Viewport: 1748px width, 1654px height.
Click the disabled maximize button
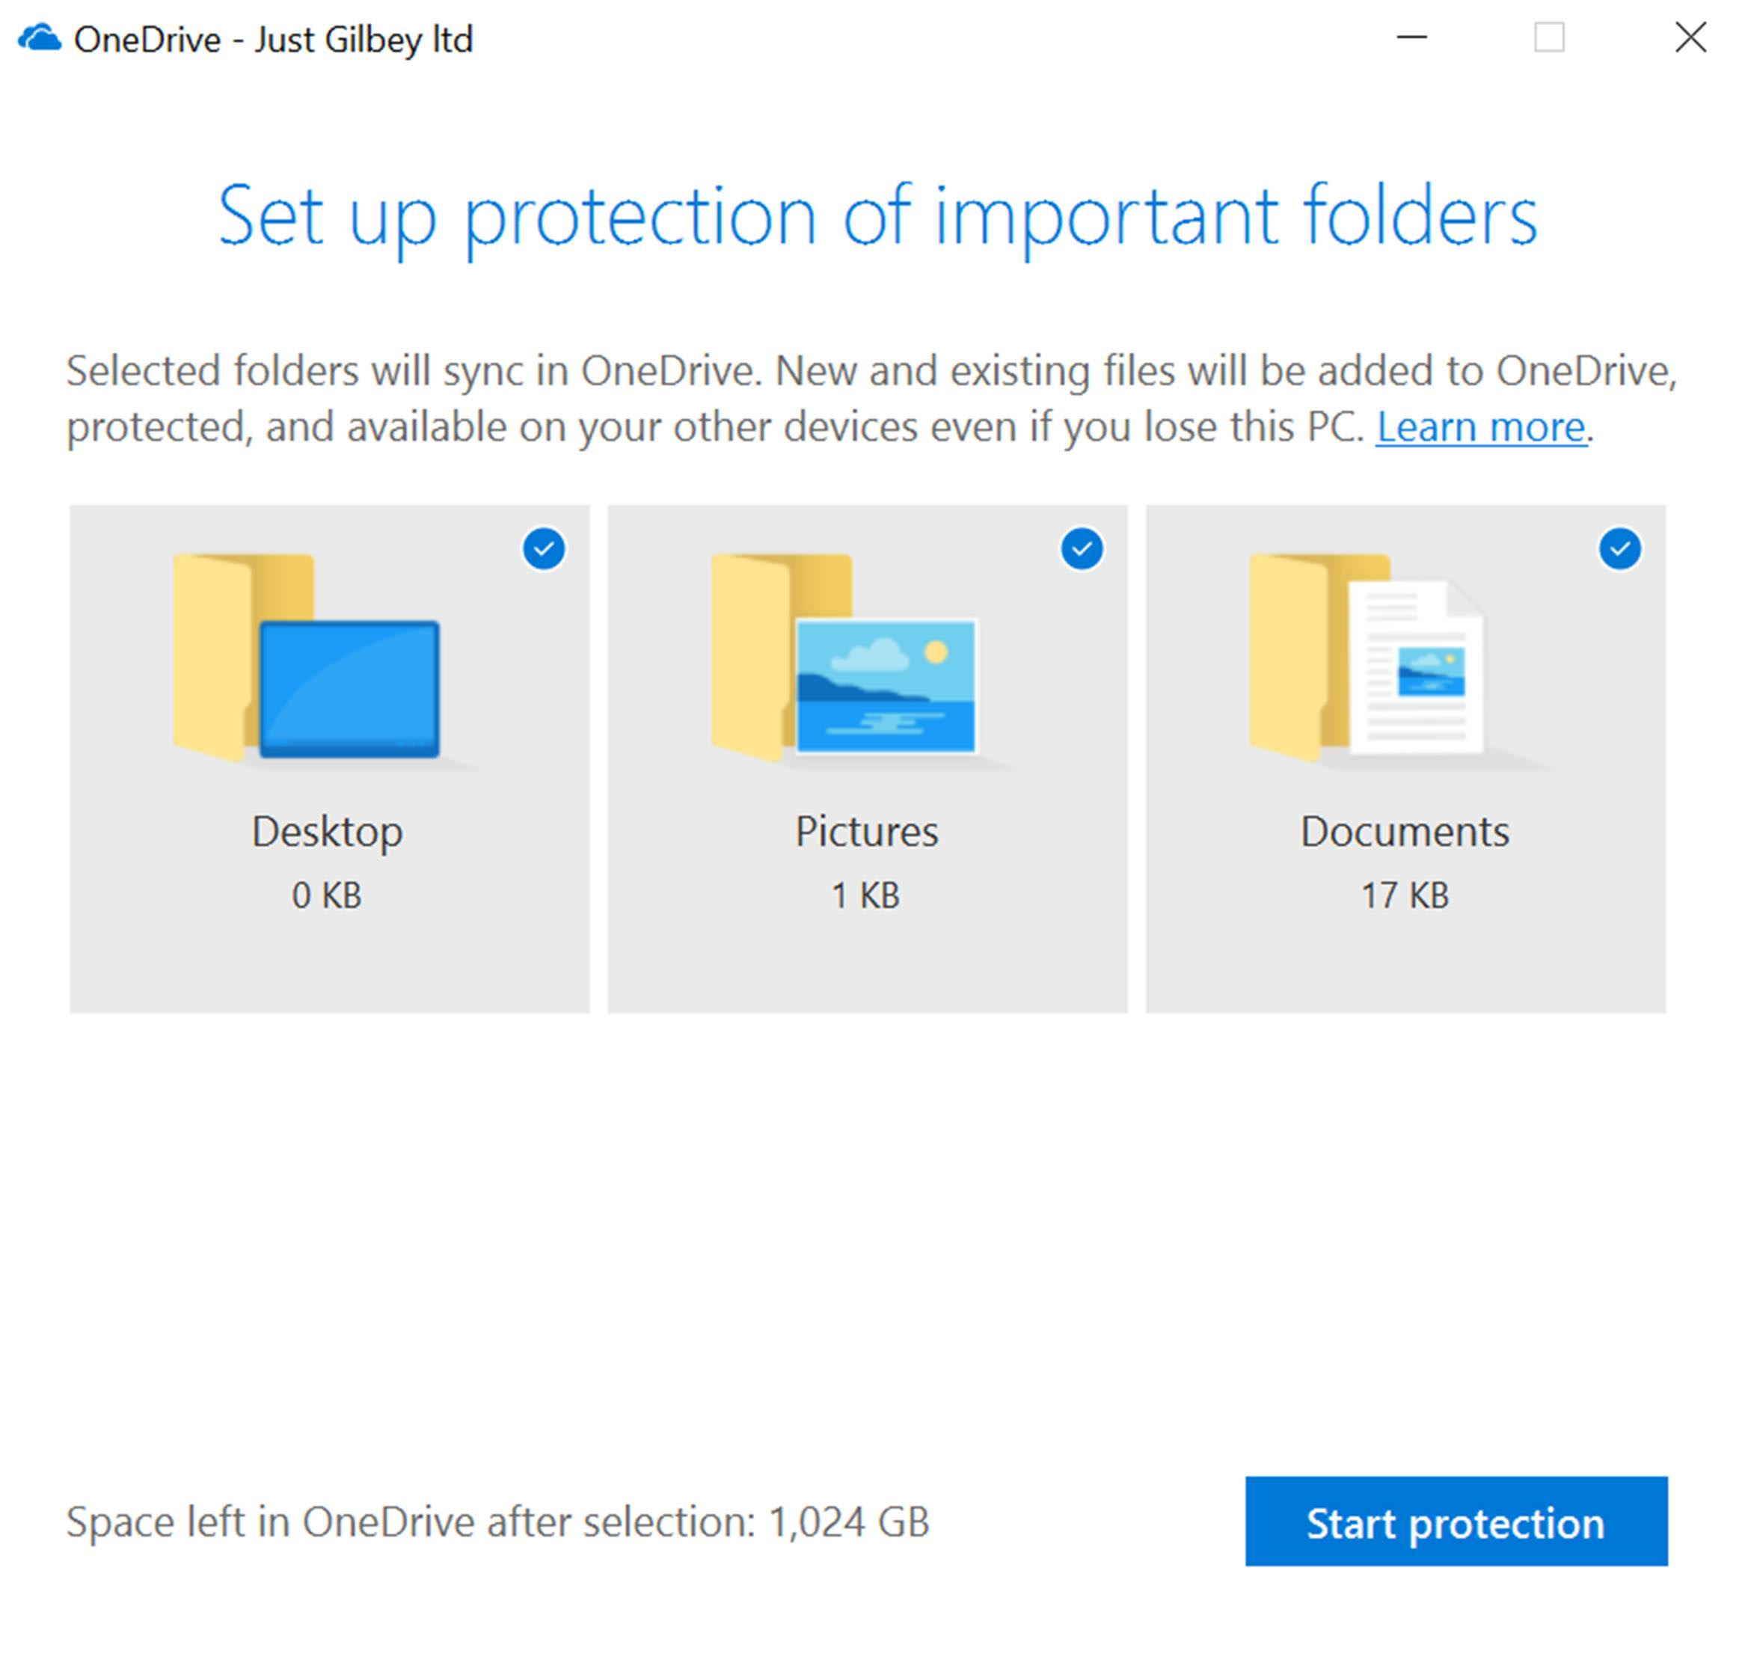coord(1550,38)
